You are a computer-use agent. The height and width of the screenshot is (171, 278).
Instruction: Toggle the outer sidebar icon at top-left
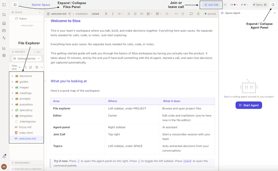[x=4, y=5]
